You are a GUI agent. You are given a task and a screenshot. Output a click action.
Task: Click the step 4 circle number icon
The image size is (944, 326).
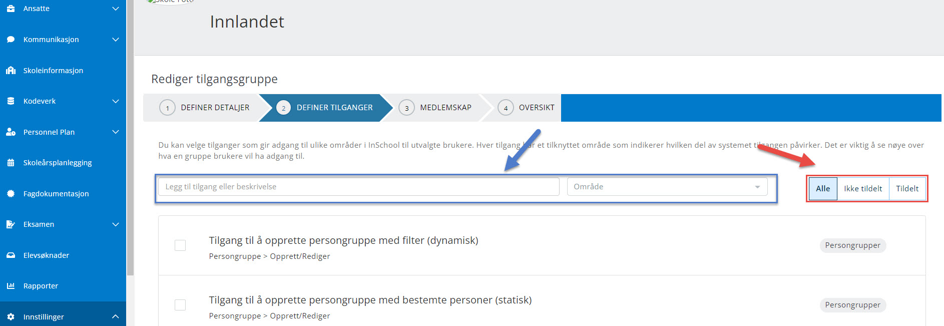(506, 108)
